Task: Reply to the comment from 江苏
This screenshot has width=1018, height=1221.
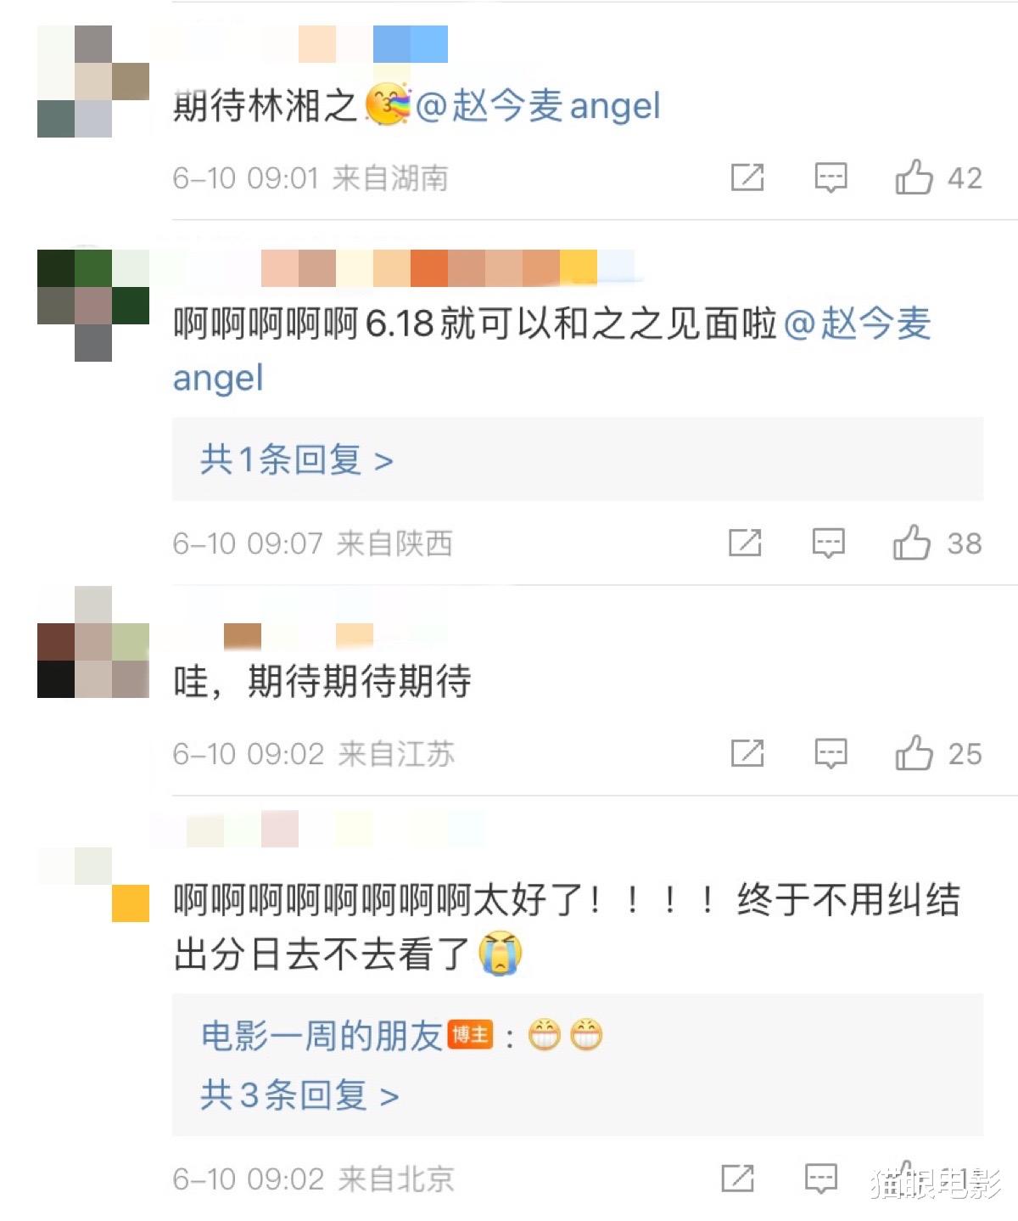Action: click(x=831, y=753)
